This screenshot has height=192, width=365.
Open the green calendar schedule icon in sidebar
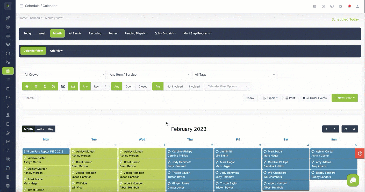8,71
